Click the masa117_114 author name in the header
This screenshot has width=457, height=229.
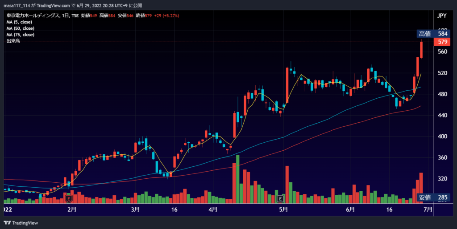pos(17,5)
